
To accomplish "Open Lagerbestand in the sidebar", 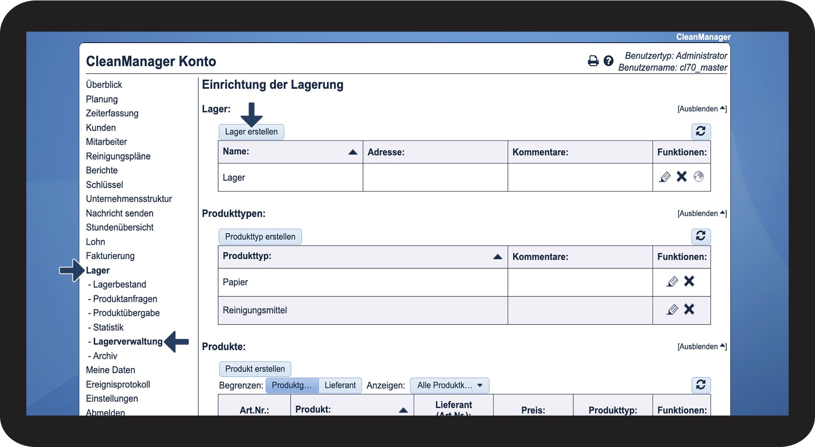I will pyautogui.click(x=119, y=284).
